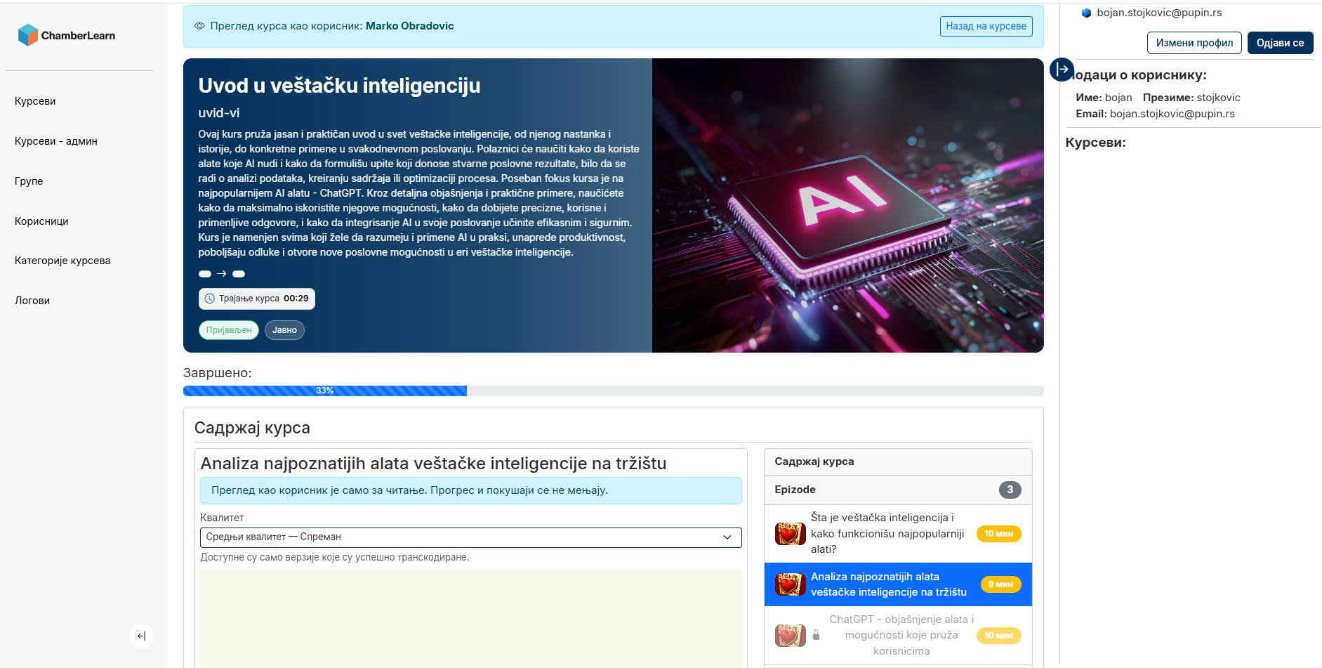Select locked episode ChatGPT - objašnjenje alata

pos(898,636)
